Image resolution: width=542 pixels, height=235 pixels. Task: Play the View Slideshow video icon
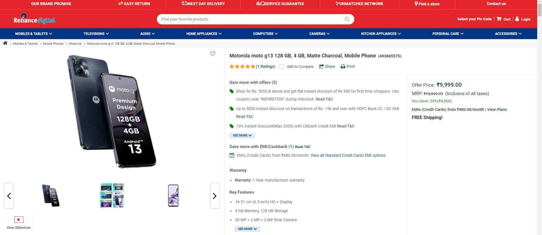pyautogui.click(x=19, y=220)
